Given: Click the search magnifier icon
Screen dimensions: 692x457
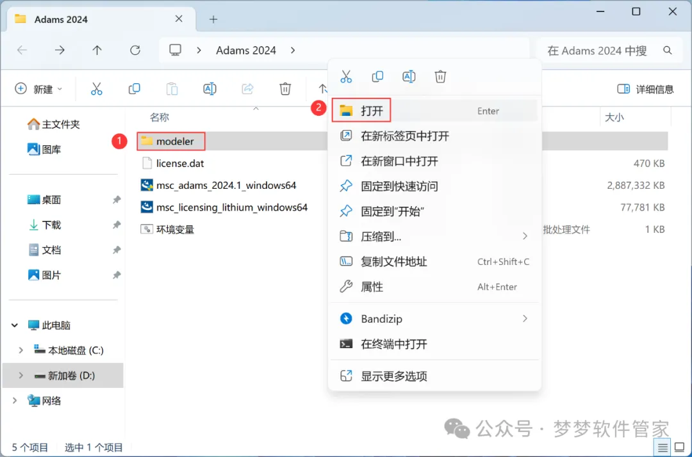Looking at the screenshot, I should pos(667,51).
